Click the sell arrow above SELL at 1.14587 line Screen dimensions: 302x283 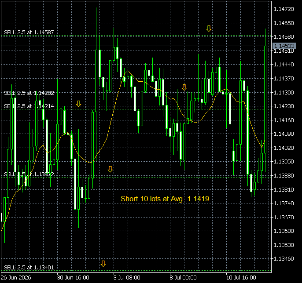pos(209,29)
